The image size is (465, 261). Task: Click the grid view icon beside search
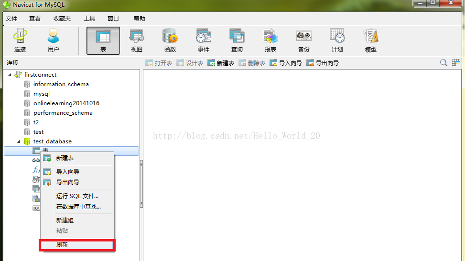(456, 63)
